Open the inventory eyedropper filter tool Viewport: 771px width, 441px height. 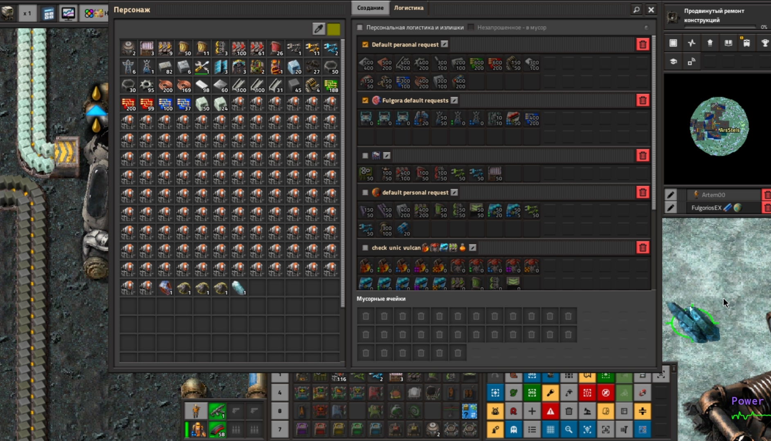(319, 29)
